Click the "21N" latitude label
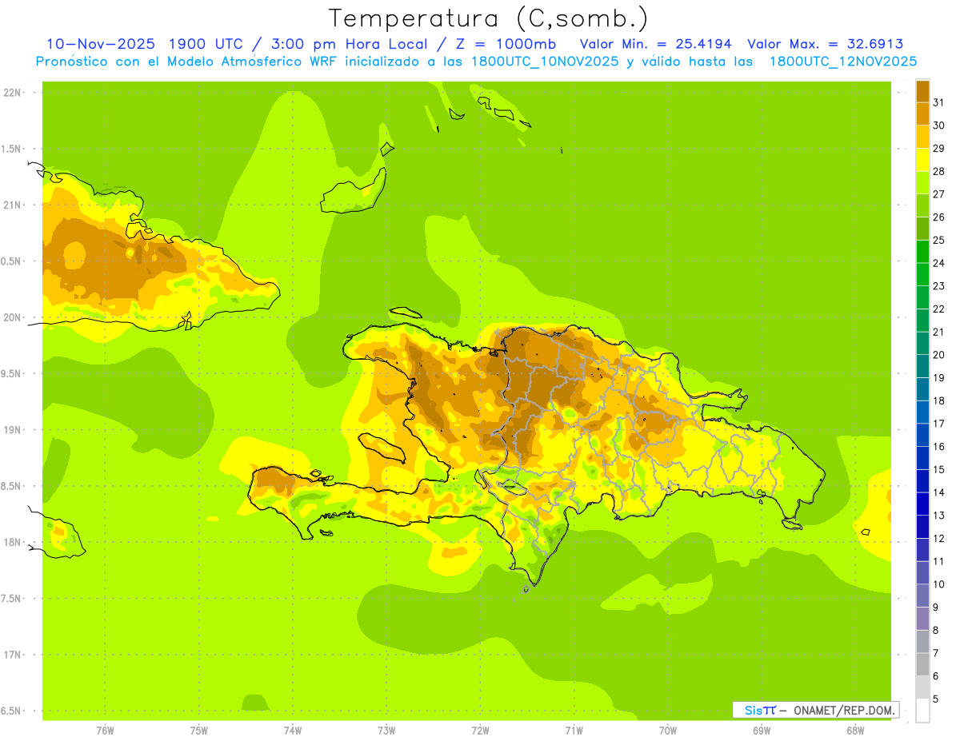The image size is (960, 741). click(x=12, y=205)
